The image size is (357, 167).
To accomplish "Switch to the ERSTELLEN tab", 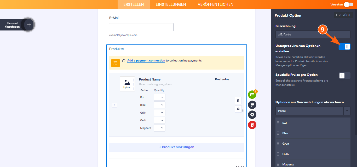I will point(134,4).
